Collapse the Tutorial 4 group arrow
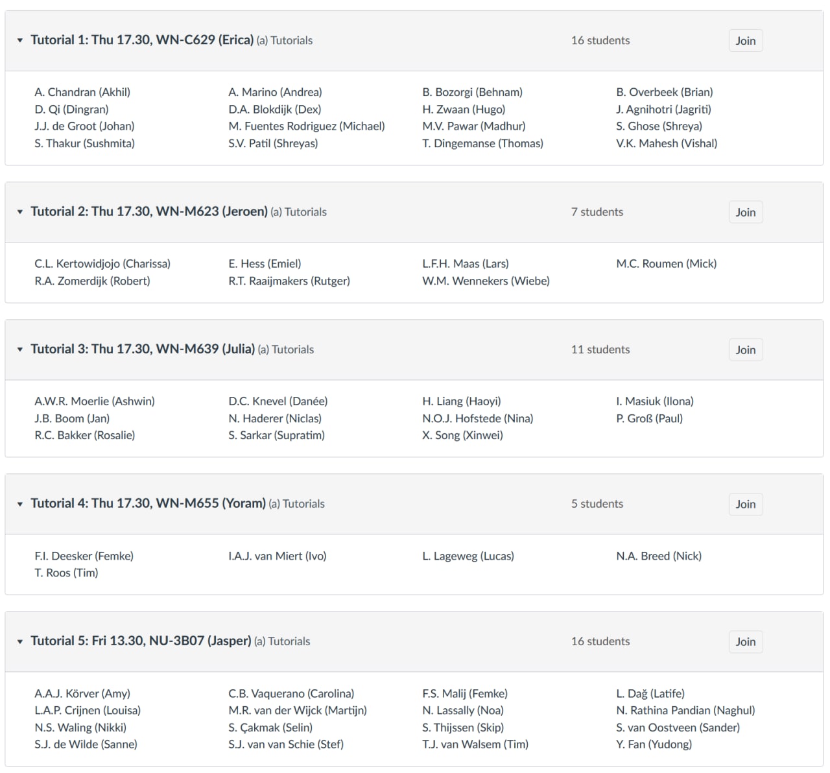The height and width of the screenshot is (773, 830). [20, 504]
